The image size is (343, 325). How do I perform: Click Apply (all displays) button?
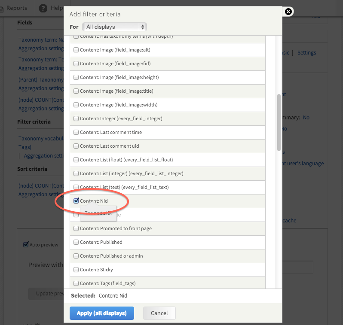coord(102,313)
